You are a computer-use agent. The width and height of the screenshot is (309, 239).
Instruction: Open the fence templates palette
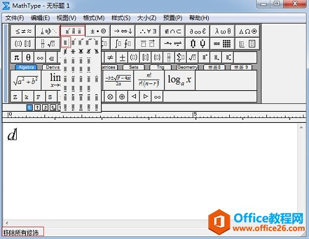(23, 43)
